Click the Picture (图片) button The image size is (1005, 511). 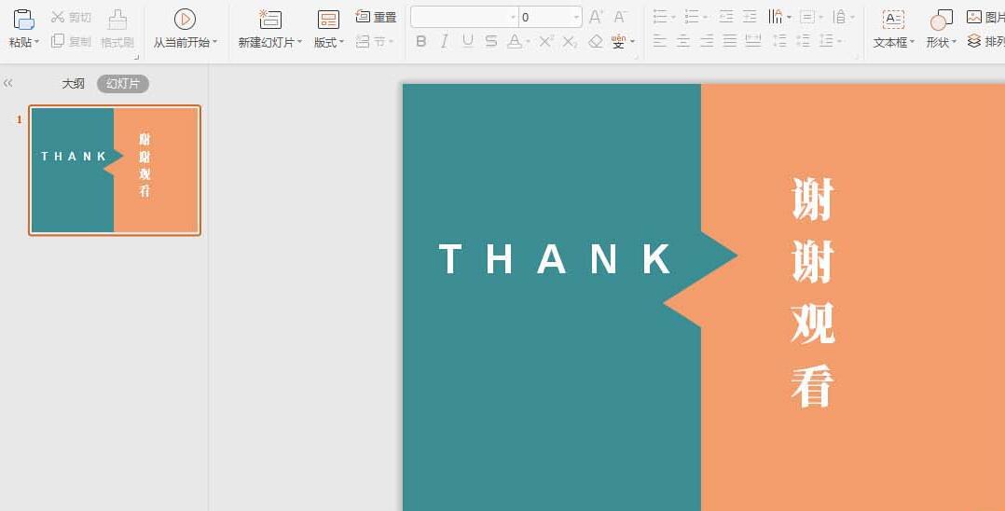[985, 18]
